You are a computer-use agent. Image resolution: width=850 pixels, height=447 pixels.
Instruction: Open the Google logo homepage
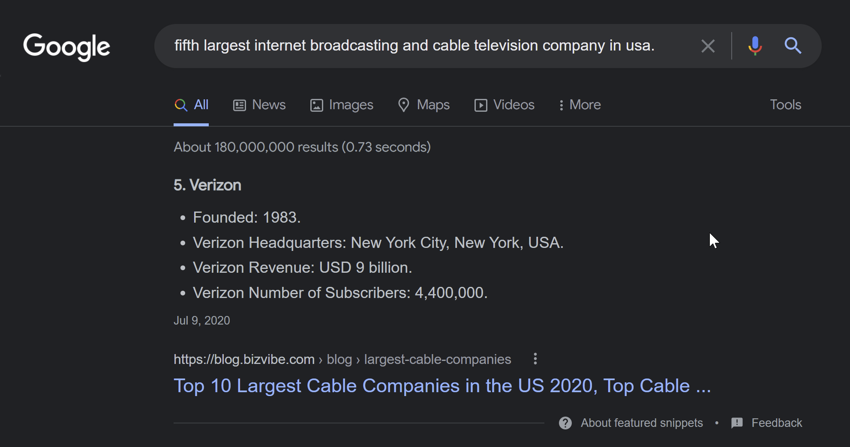point(67,47)
